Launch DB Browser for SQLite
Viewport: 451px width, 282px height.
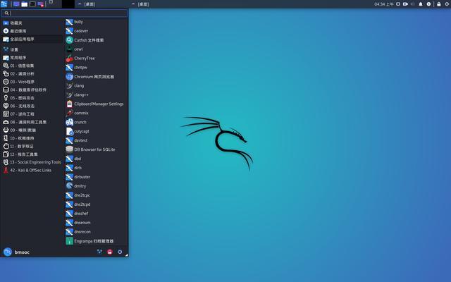click(94, 149)
